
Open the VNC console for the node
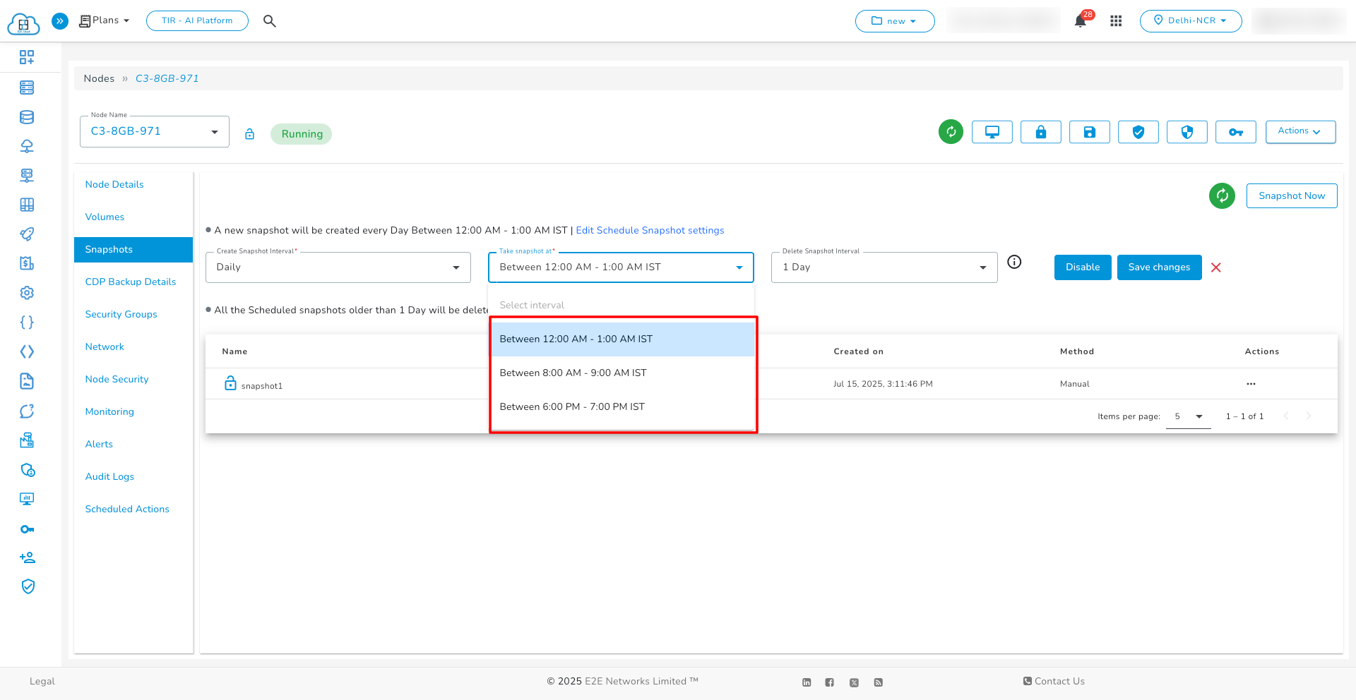click(992, 131)
